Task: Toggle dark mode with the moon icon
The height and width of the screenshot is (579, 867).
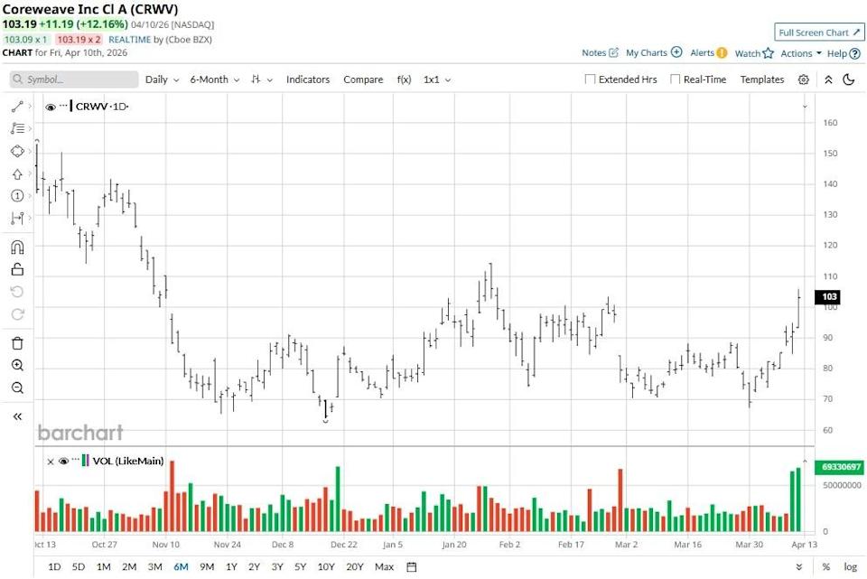Action: point(847,79)
